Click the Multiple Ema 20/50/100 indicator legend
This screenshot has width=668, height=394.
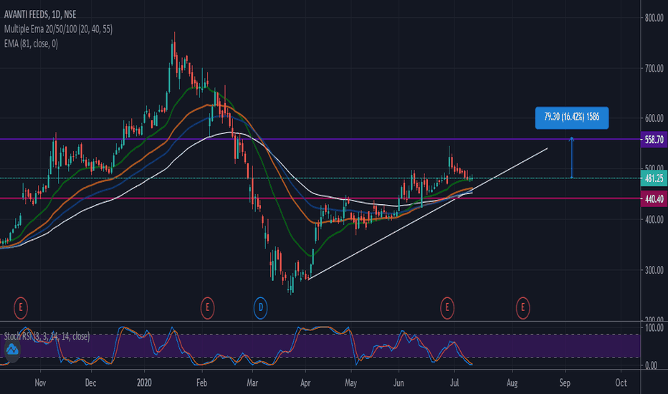[x=58, y=29]
